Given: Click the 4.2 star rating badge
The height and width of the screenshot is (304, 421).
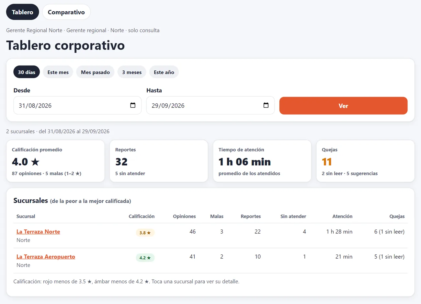Looking at the screenshot, I should (x=145, y=258).
